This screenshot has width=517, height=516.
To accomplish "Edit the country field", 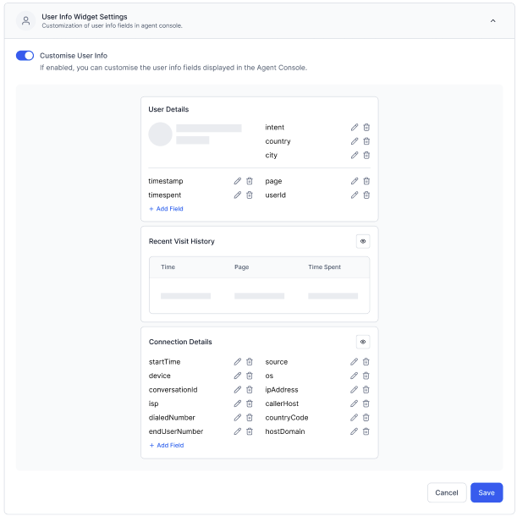I will 355,141.
